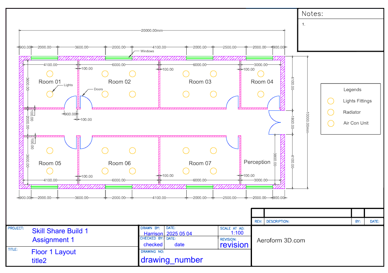The image size is (388, 273).
Task: Click the 'SCALE AT A0:' field label
Action: tap(232, 229)
